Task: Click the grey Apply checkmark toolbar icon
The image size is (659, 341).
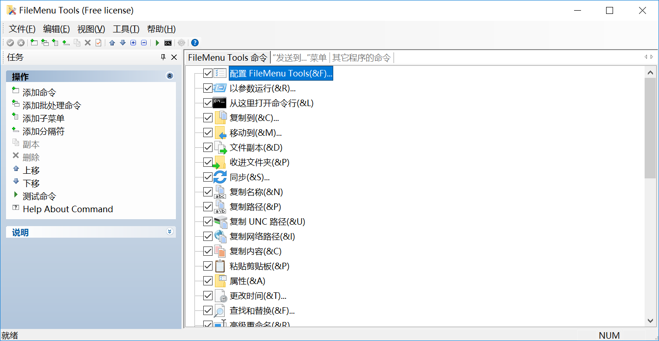Action: click(x=10, y=43)
